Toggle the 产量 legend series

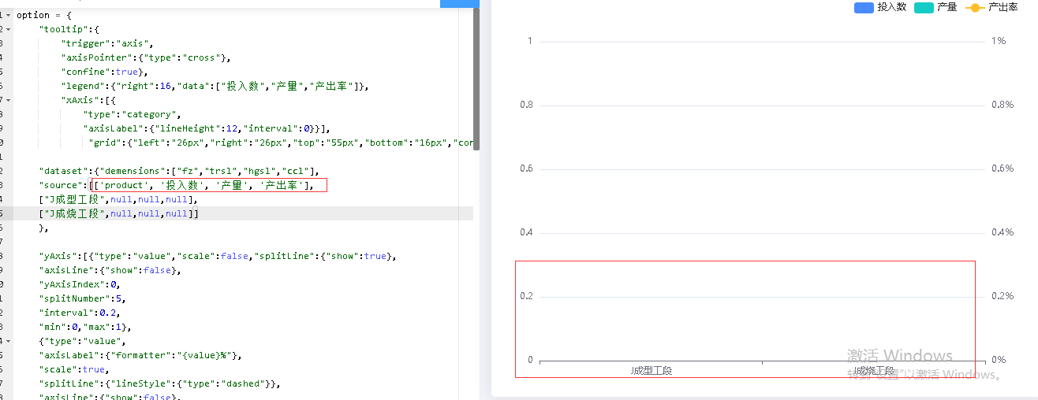pyautogui.click(x=935, y=7)
